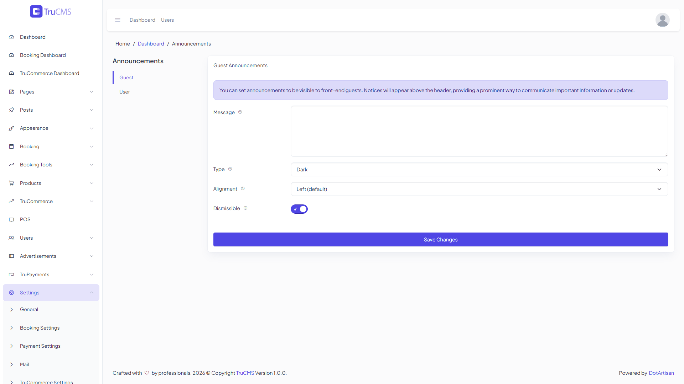Open the TruCMS link in footer
The width and height of the screenshot is (684, 384).
point(245,373)
